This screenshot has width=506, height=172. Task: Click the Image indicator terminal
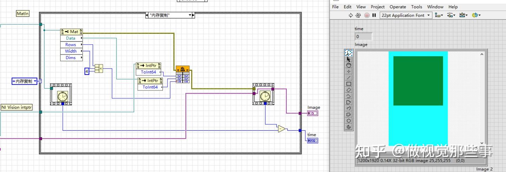313,113
